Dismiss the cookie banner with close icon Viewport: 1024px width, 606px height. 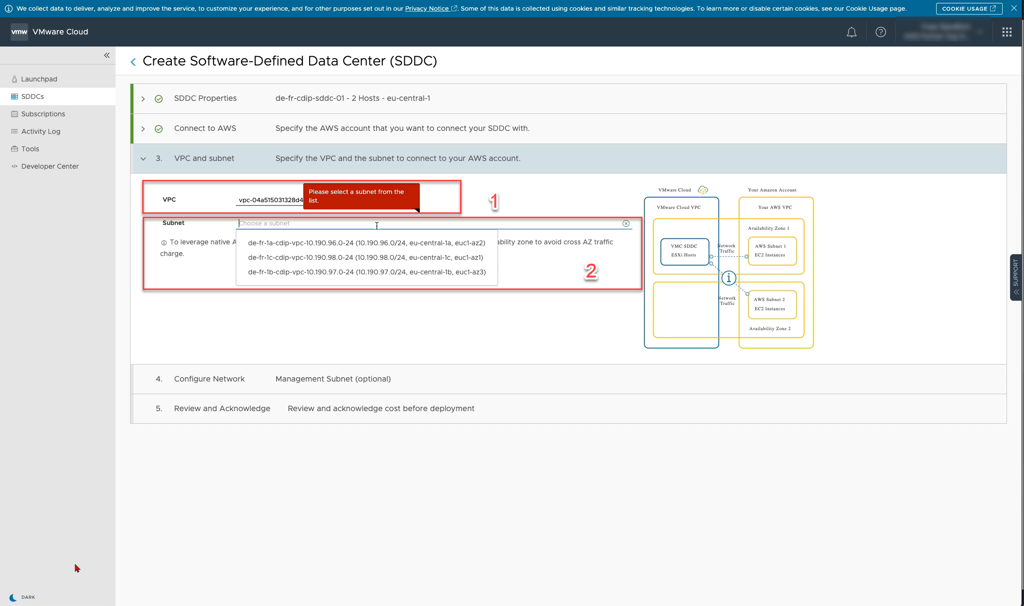pos(1014,8)
